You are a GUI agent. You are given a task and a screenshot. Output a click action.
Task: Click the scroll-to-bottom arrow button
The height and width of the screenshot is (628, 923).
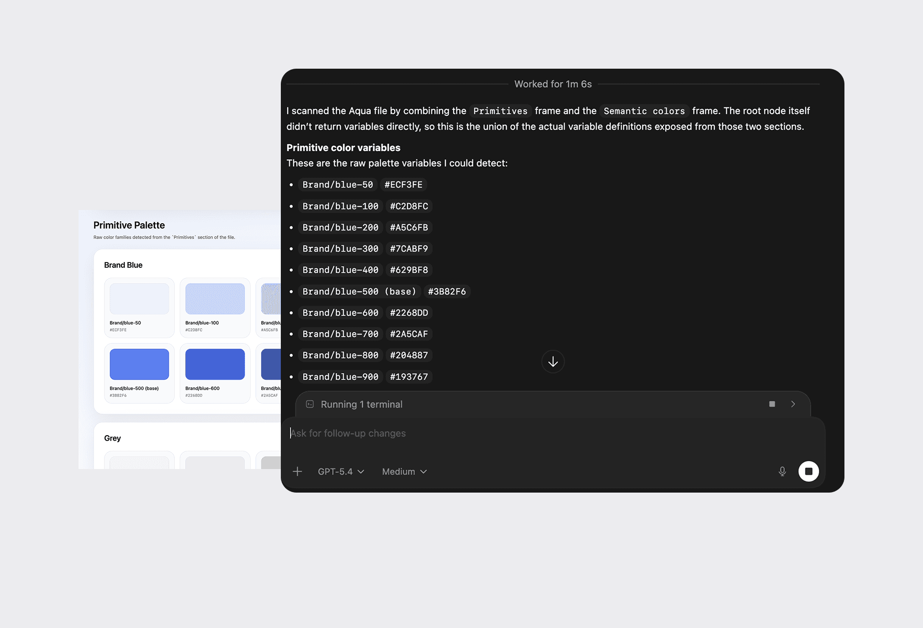[x=553, y=362]
